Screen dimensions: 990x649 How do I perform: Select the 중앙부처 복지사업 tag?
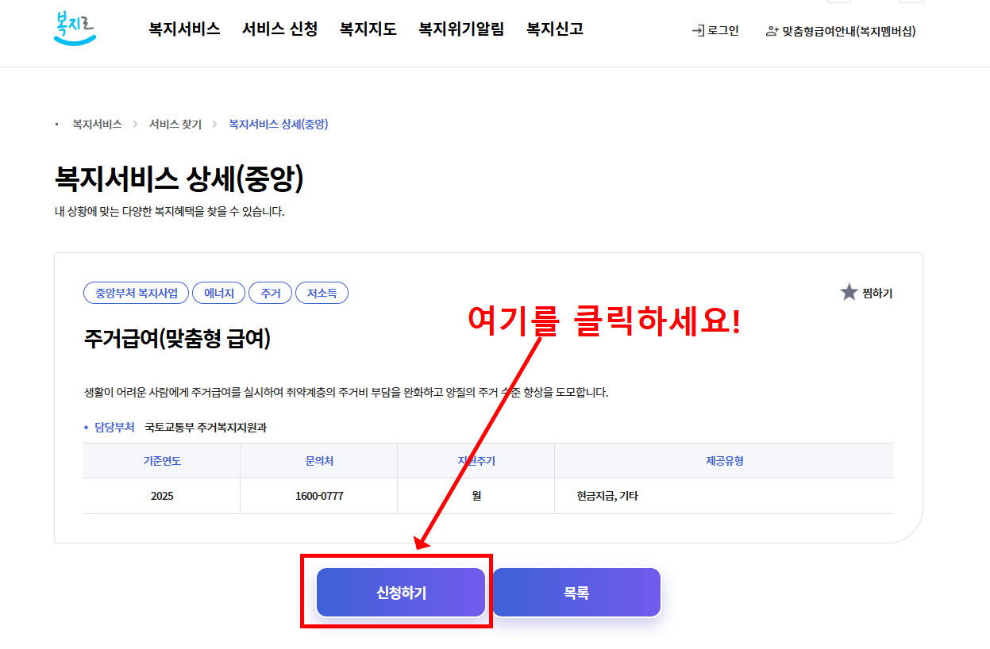136,292
